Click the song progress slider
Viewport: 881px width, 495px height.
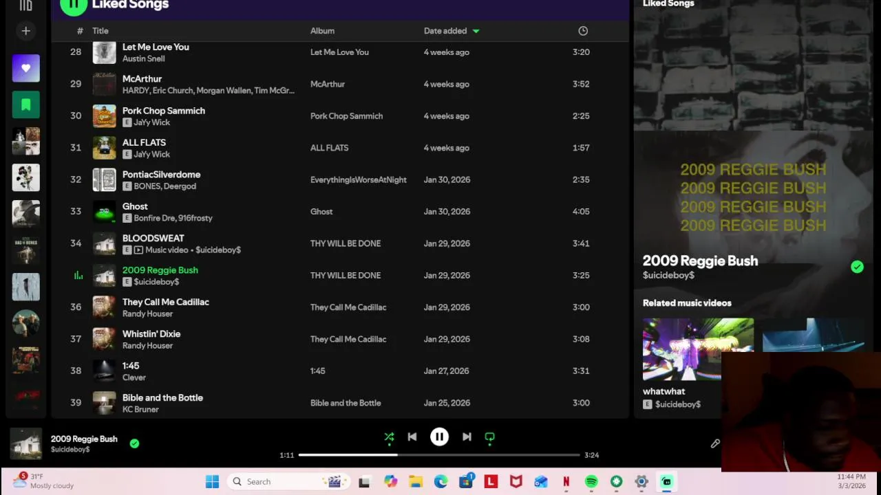439,454
